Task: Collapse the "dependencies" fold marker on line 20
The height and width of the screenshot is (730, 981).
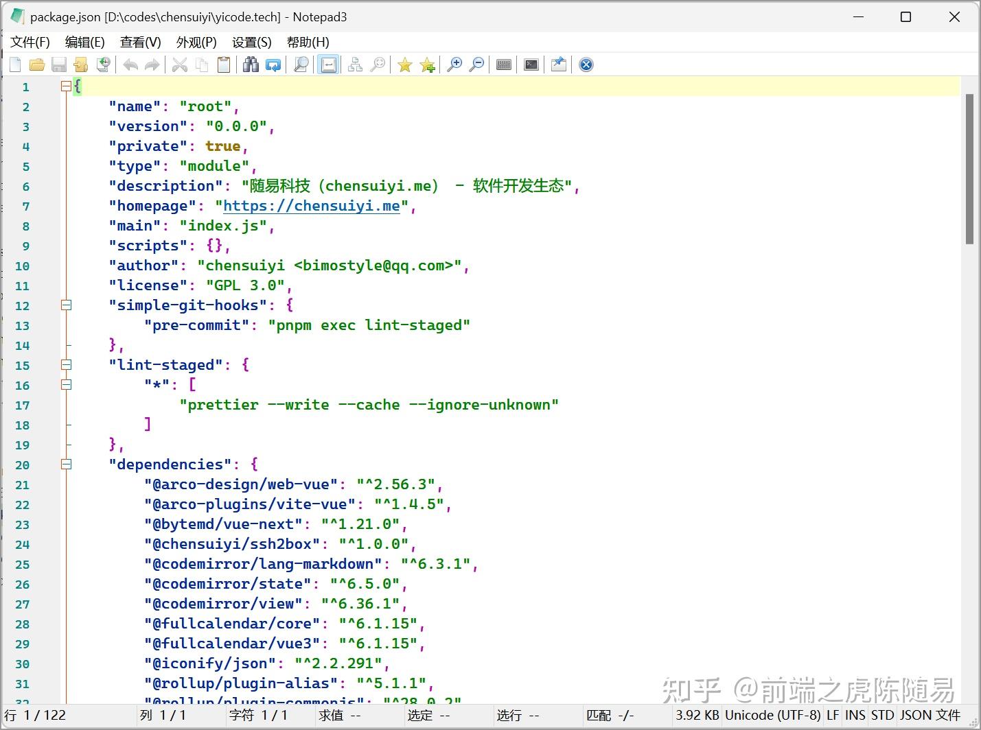Action: tap(67, 464)
